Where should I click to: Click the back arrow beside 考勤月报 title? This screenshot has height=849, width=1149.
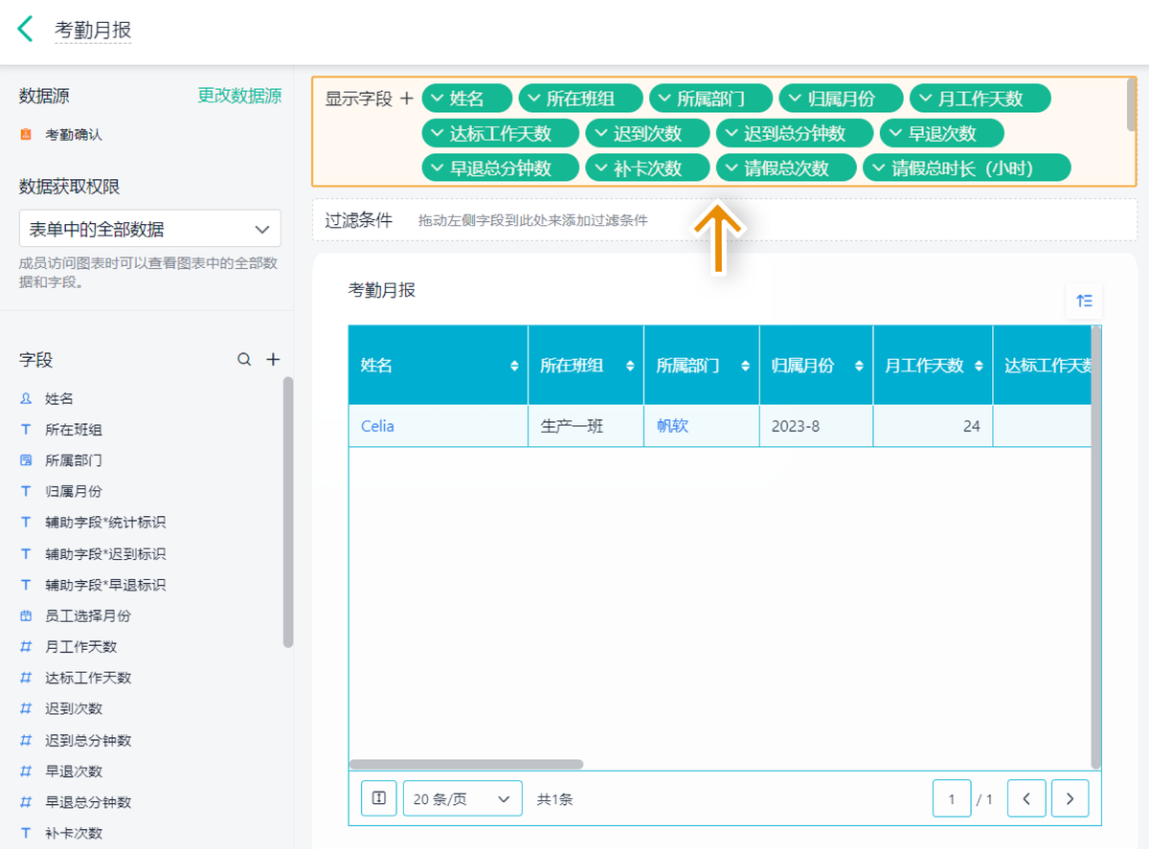(24, 30)
